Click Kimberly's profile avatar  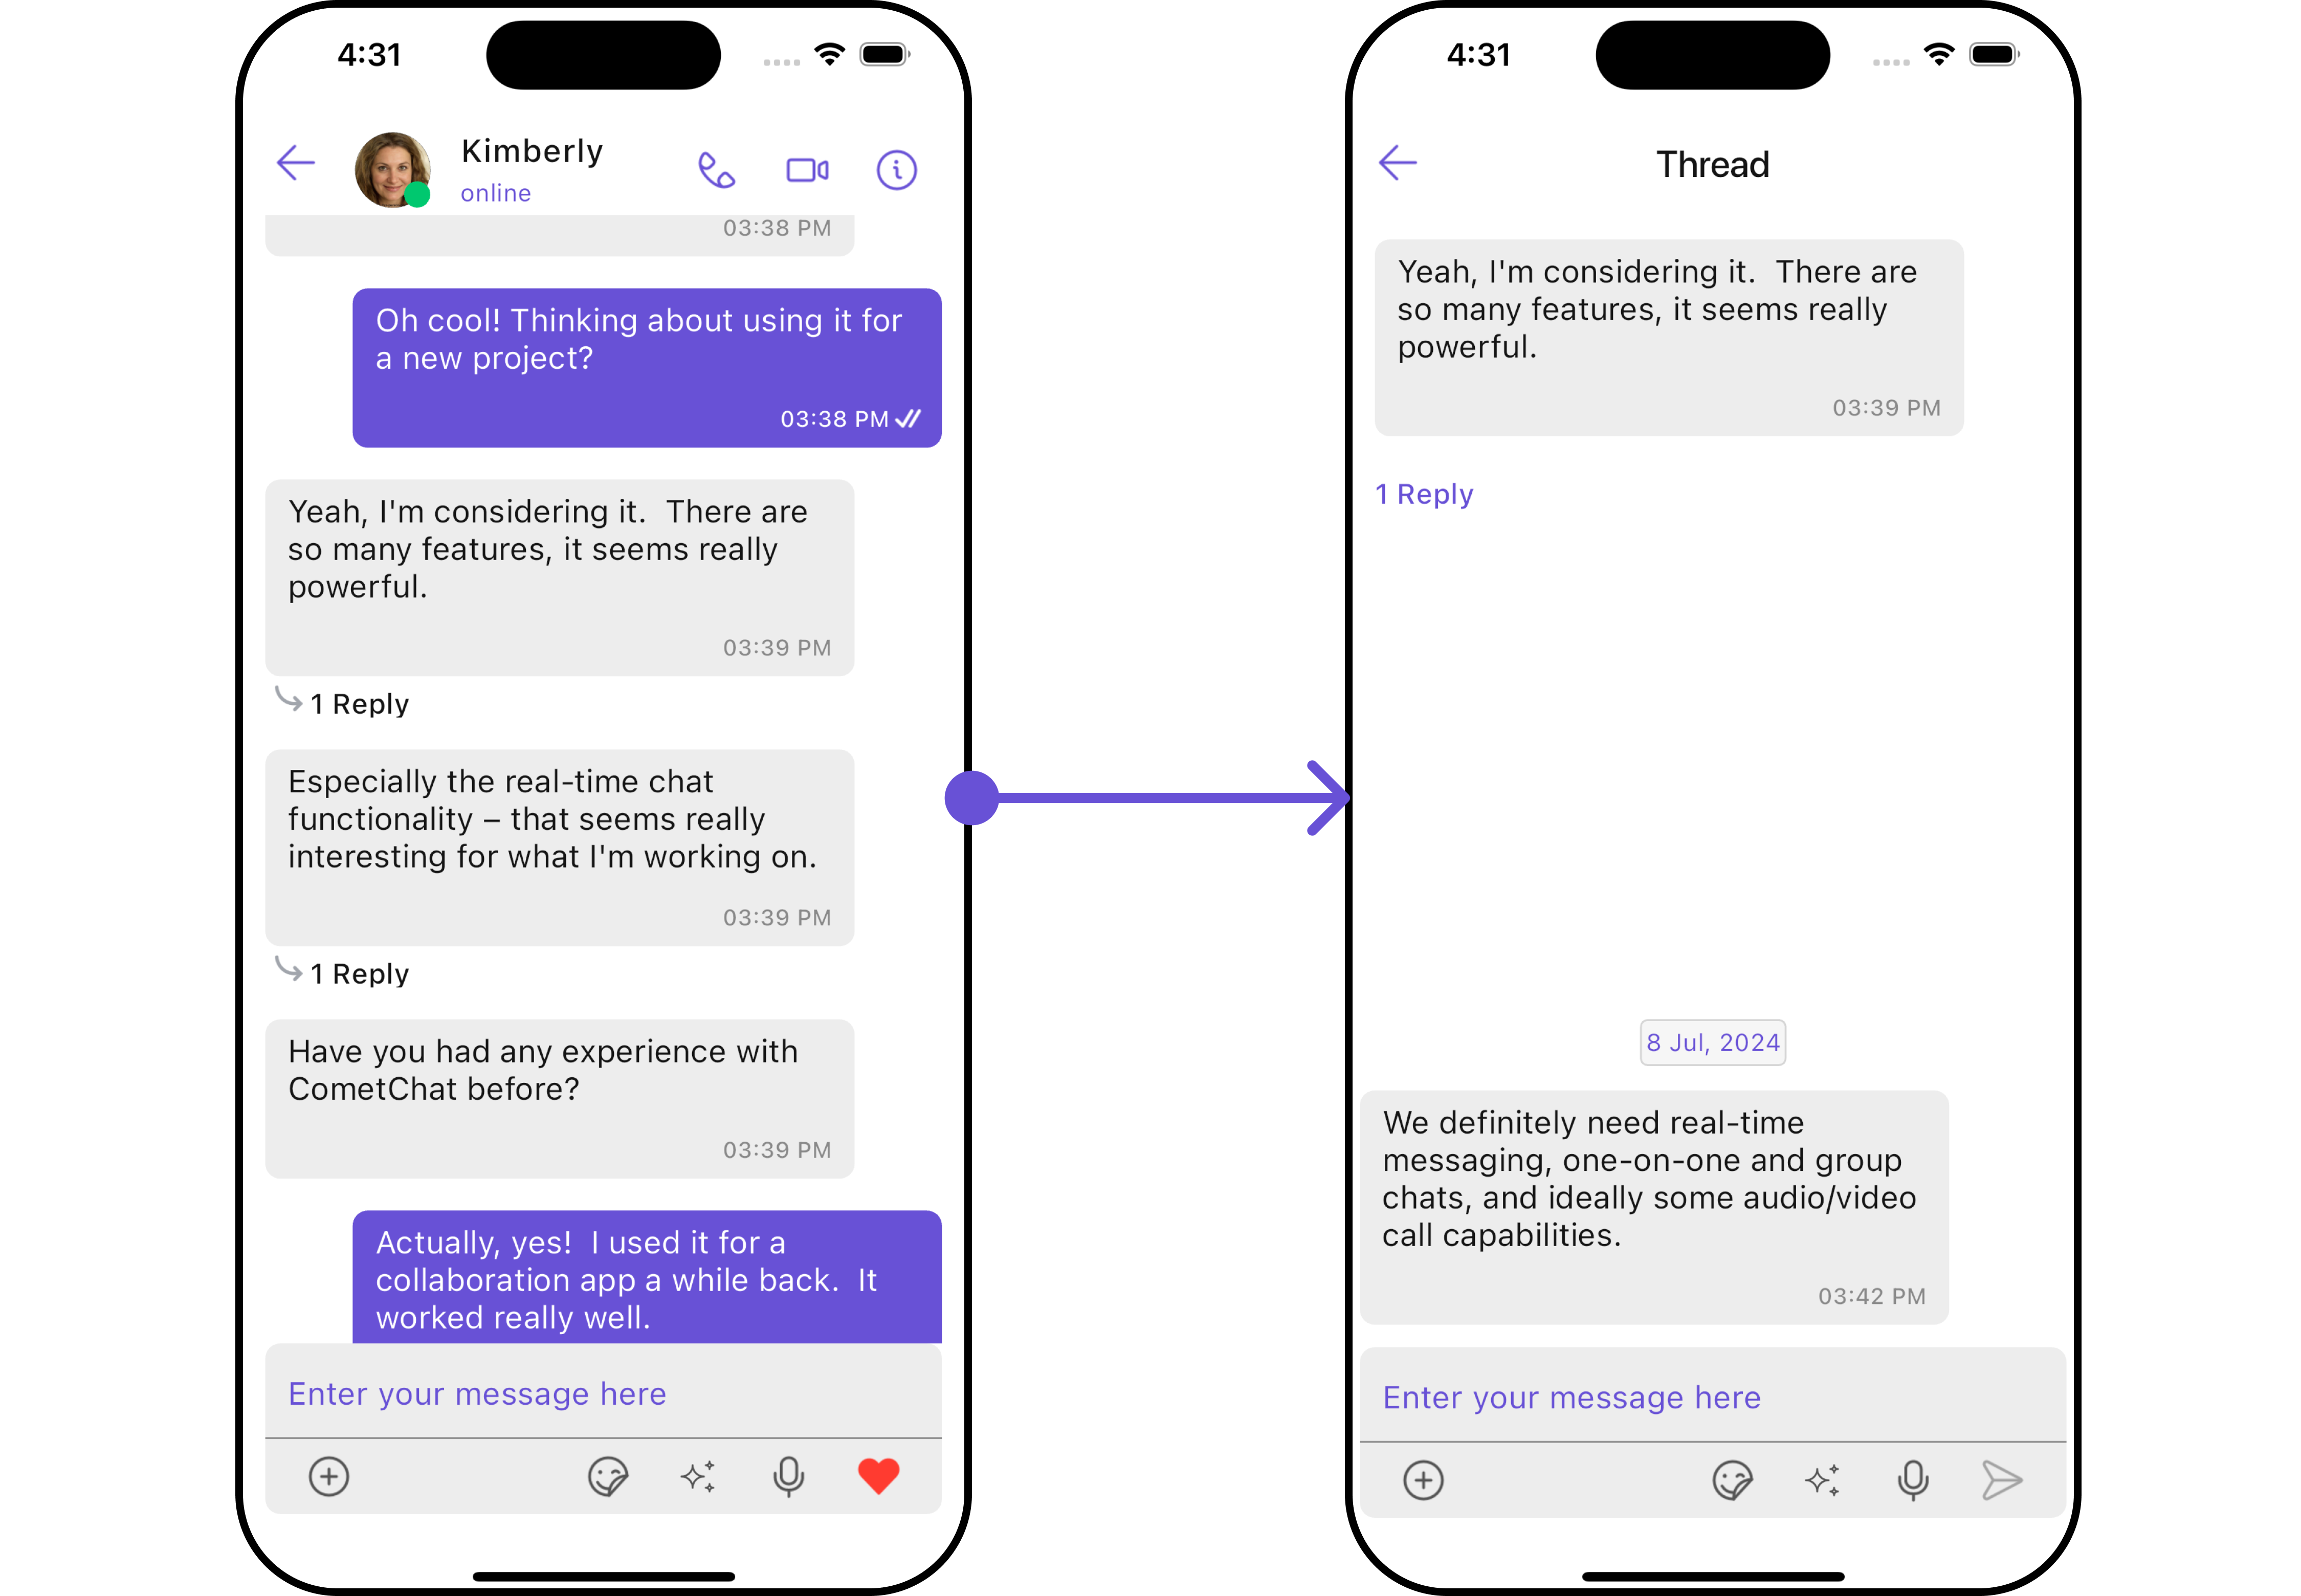pos(393,170)
